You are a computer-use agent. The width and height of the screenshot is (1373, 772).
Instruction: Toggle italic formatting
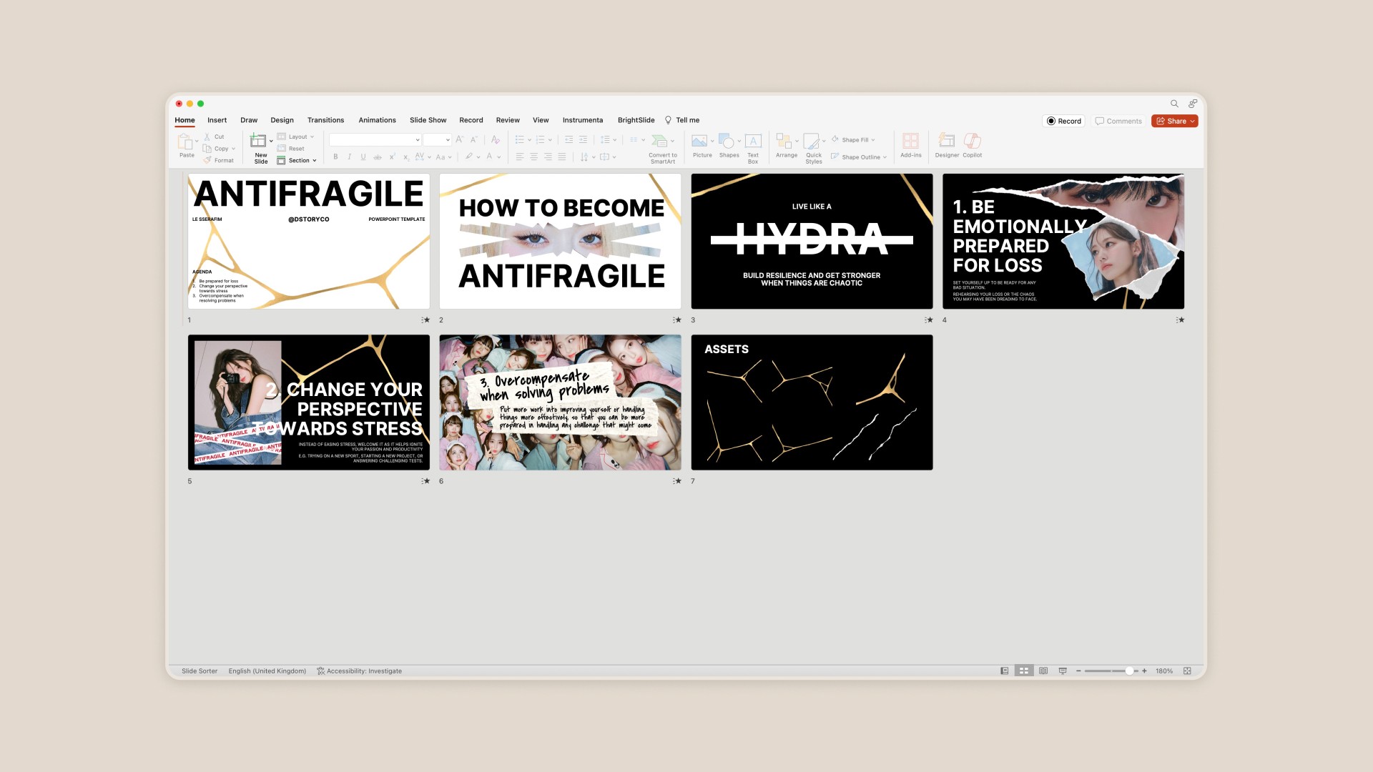tap(349, 157)
